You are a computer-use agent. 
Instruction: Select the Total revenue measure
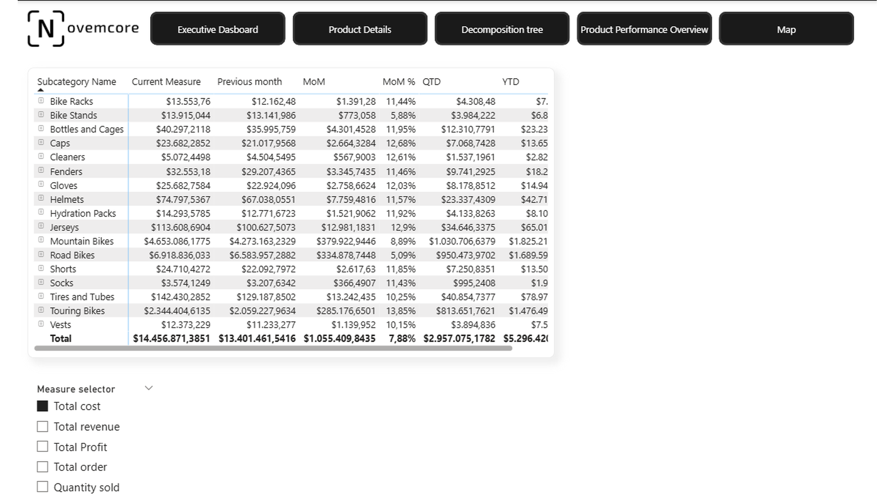(x=42, y=427)
